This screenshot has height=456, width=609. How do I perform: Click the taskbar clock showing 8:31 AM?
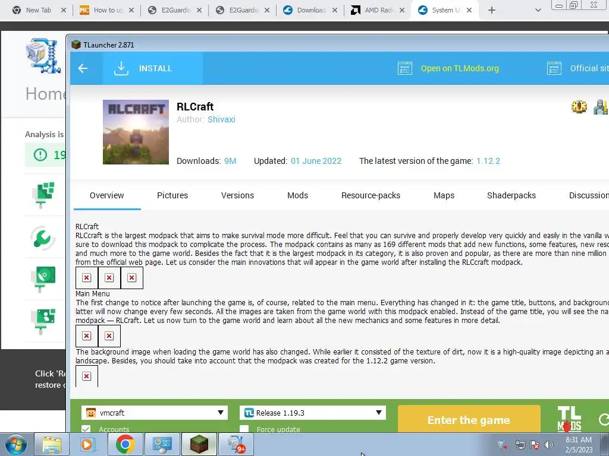tap(579, 444)
